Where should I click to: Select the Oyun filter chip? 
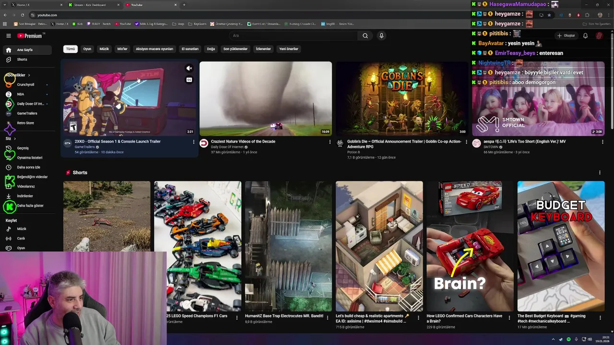coord(87,49)
